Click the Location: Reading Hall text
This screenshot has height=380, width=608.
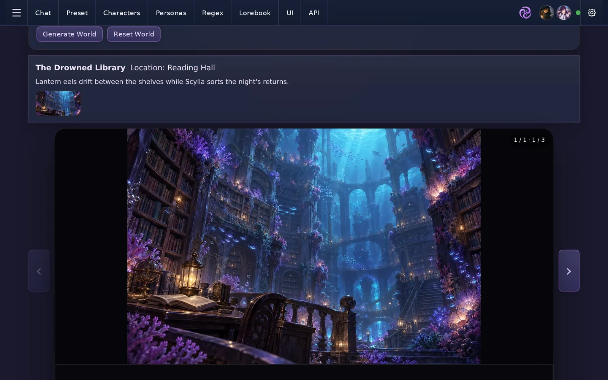click(173, 68)
